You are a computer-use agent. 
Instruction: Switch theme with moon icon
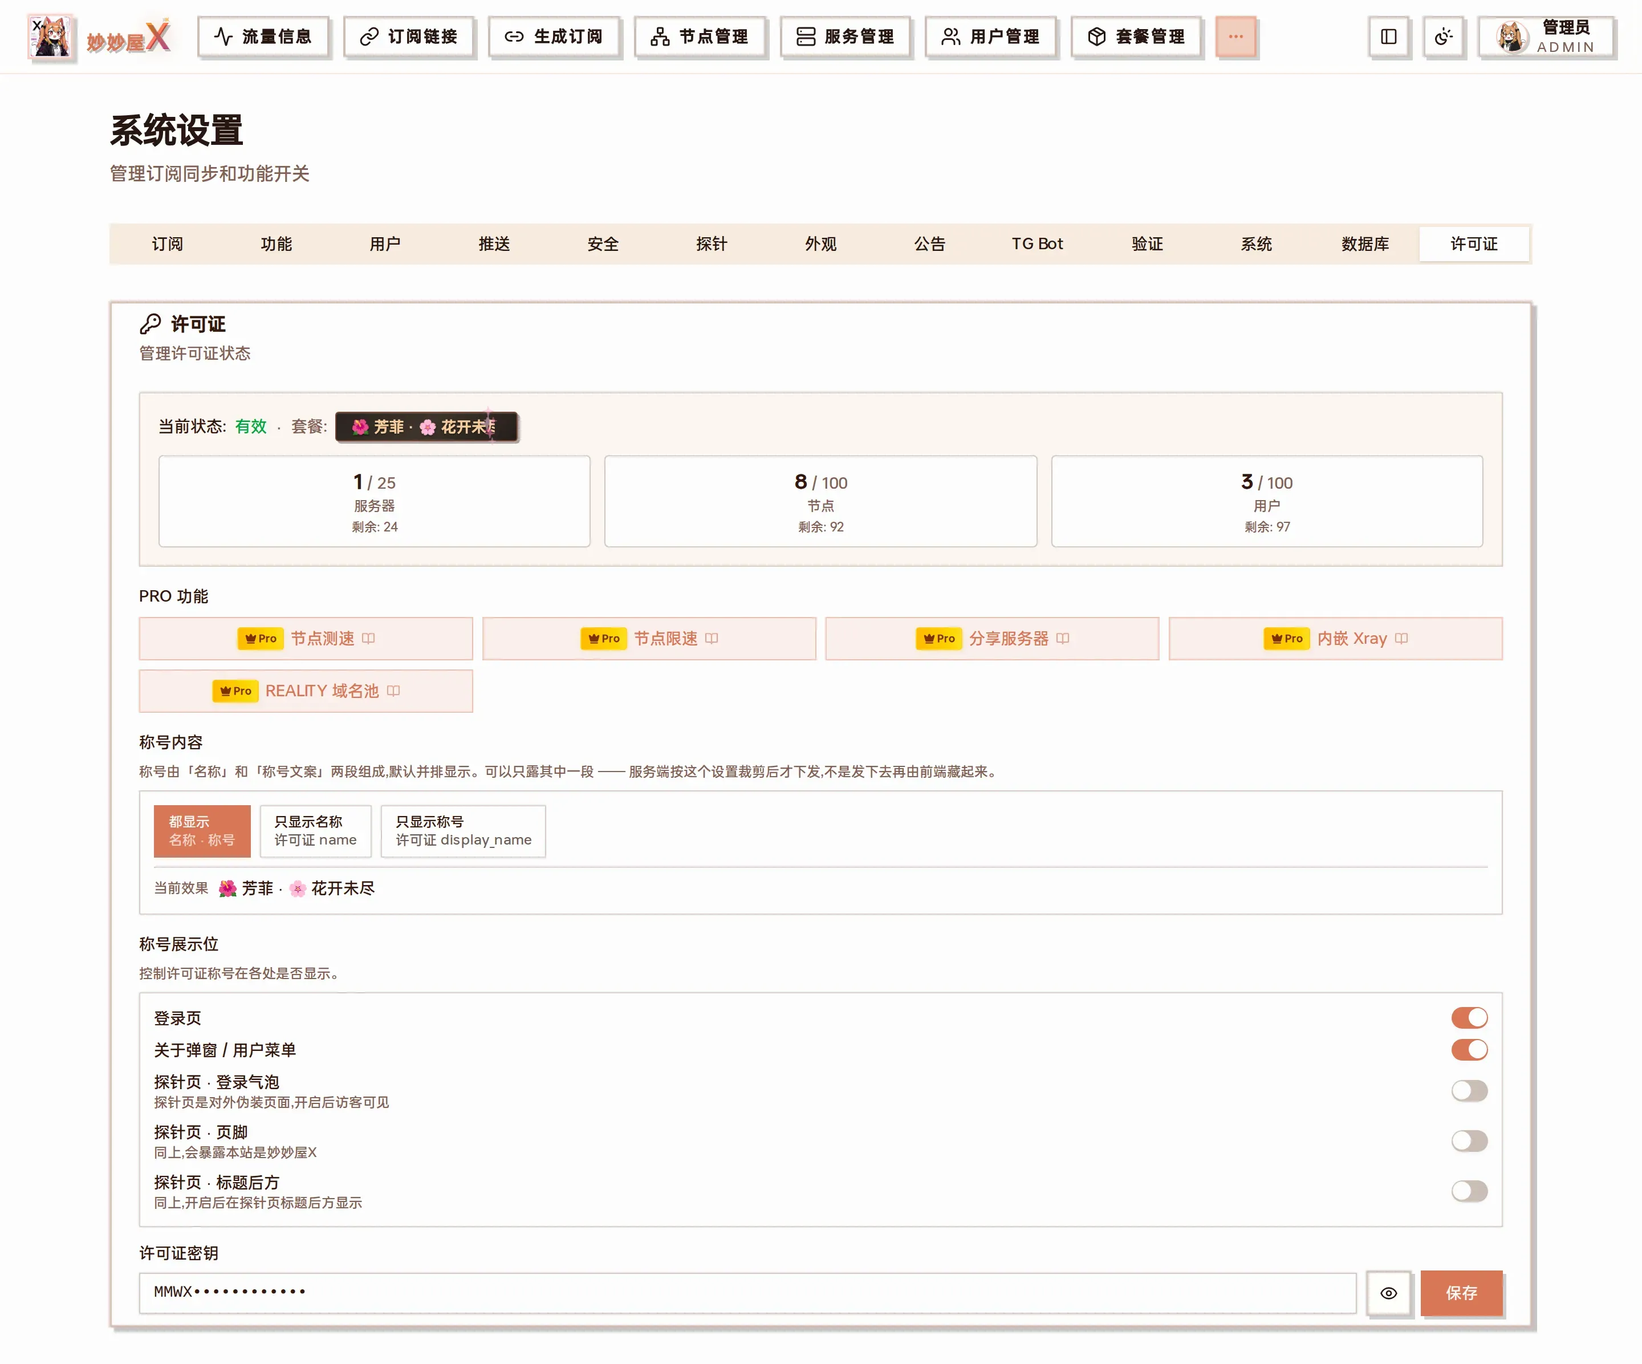pos(1444,36)
